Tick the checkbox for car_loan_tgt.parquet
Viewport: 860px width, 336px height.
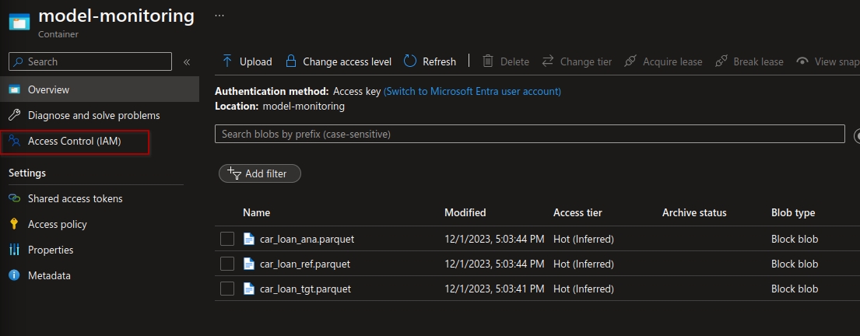coord(227,289)
